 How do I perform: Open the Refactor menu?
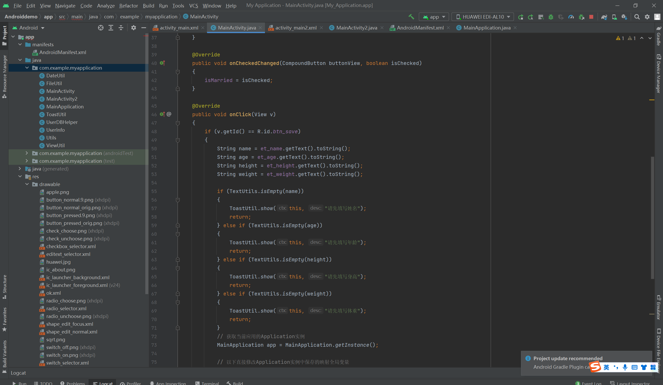point(128,5)
